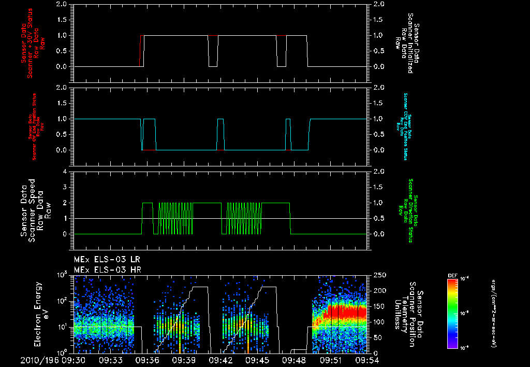Screen dimensions: 530x367
Task: Click the 3 tick on Scanner Speed axis
Action: point(65,187)
